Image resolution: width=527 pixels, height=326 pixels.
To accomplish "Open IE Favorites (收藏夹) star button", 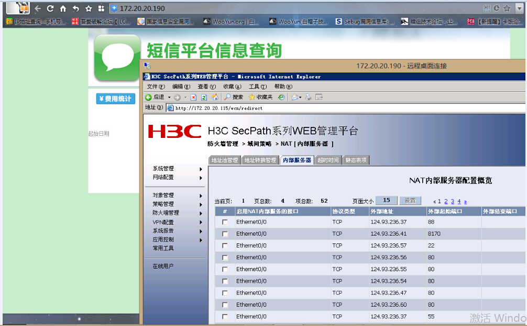I will pos(260,97).
